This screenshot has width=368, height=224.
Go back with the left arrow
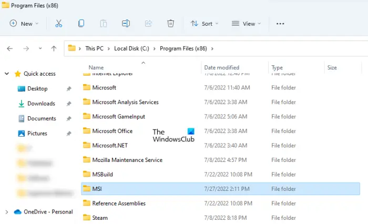coord(9,48)
